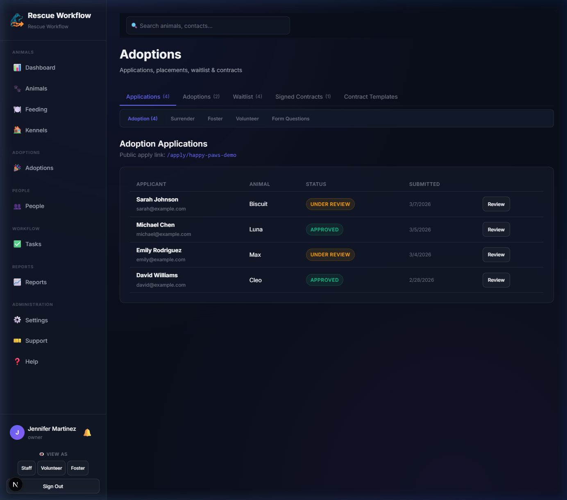
Task: Click the Support ticket icon
Action: coord(17,341)
